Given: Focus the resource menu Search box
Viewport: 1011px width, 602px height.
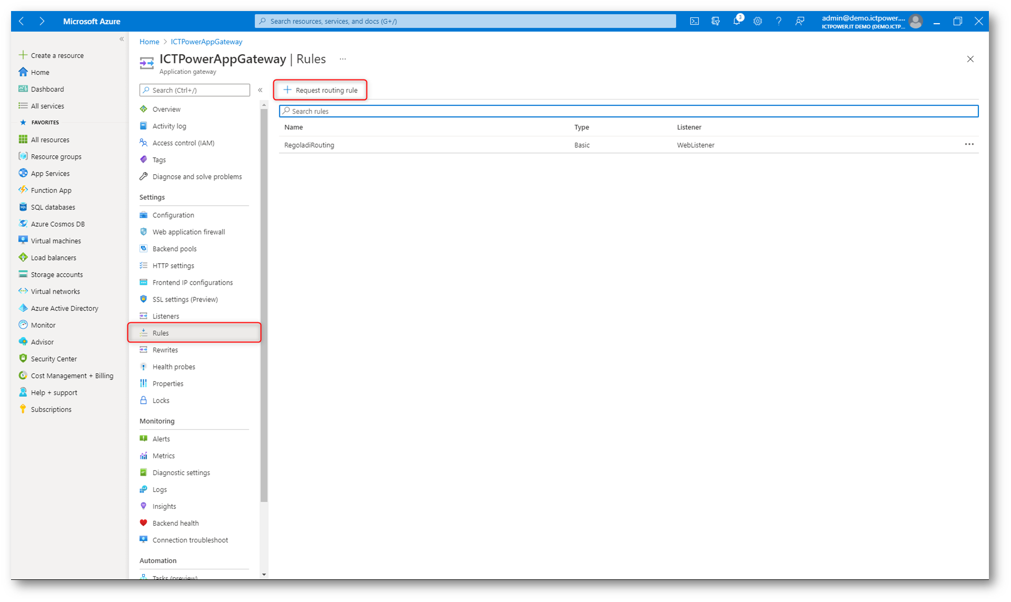Looking at the screenshot, I should click(x=194, y=90).
